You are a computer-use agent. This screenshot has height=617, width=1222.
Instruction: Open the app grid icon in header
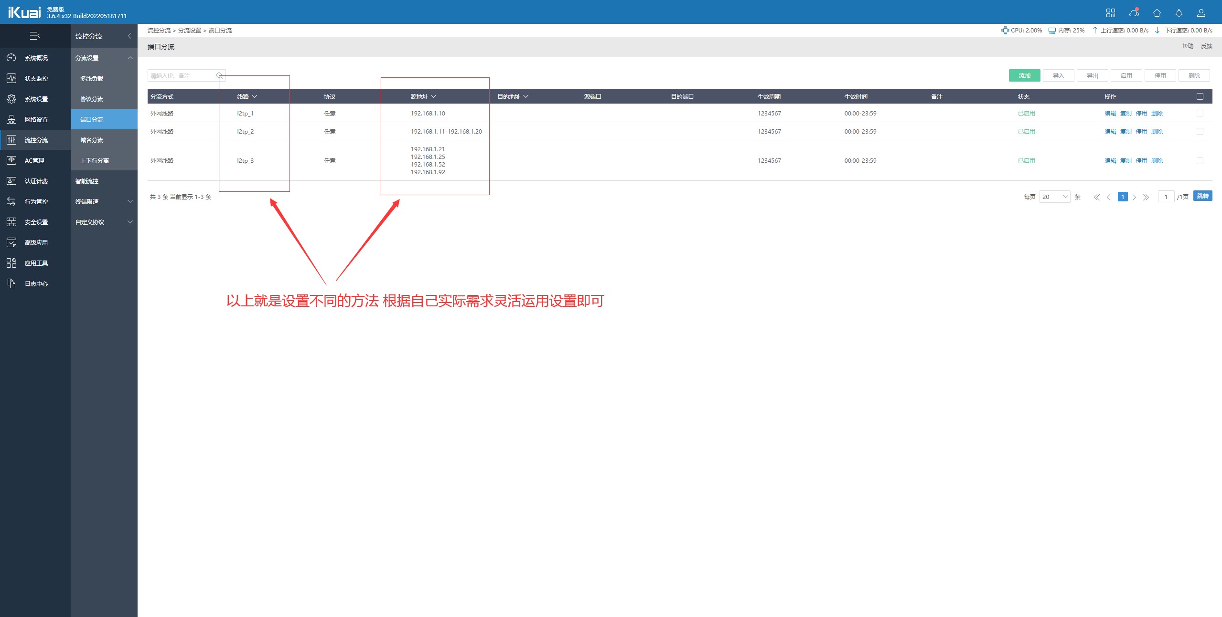(1110, 13)
